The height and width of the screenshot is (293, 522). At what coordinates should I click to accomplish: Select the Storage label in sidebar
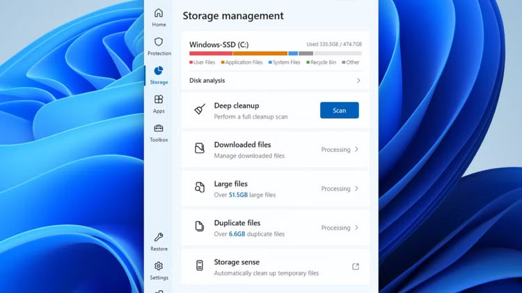coord(159,82)
